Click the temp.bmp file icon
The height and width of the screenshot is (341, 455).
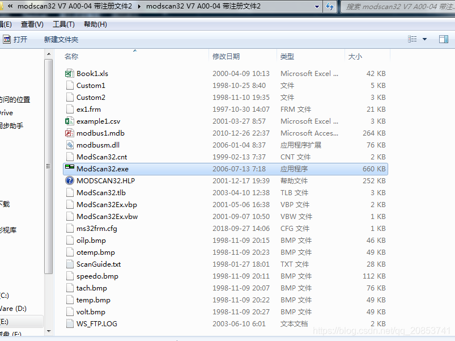tap(69, 300)
